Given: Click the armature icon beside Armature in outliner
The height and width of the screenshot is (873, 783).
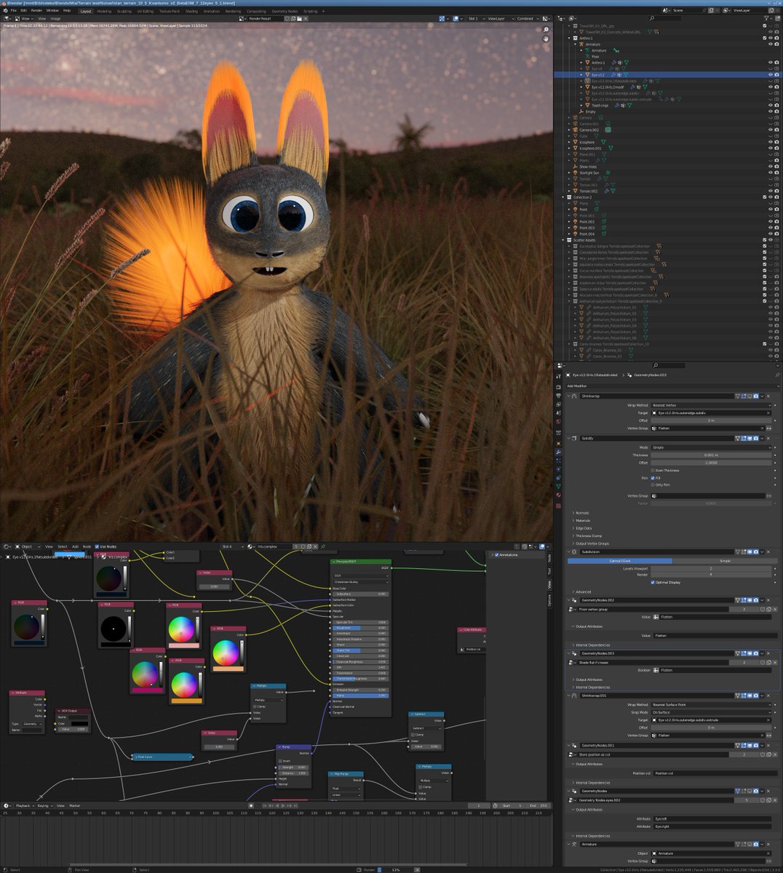Looking at the screenshot, I should [581, 44].
